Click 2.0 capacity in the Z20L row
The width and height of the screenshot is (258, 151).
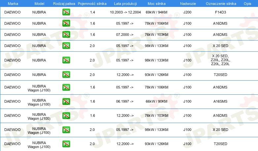tap(92, 60)
